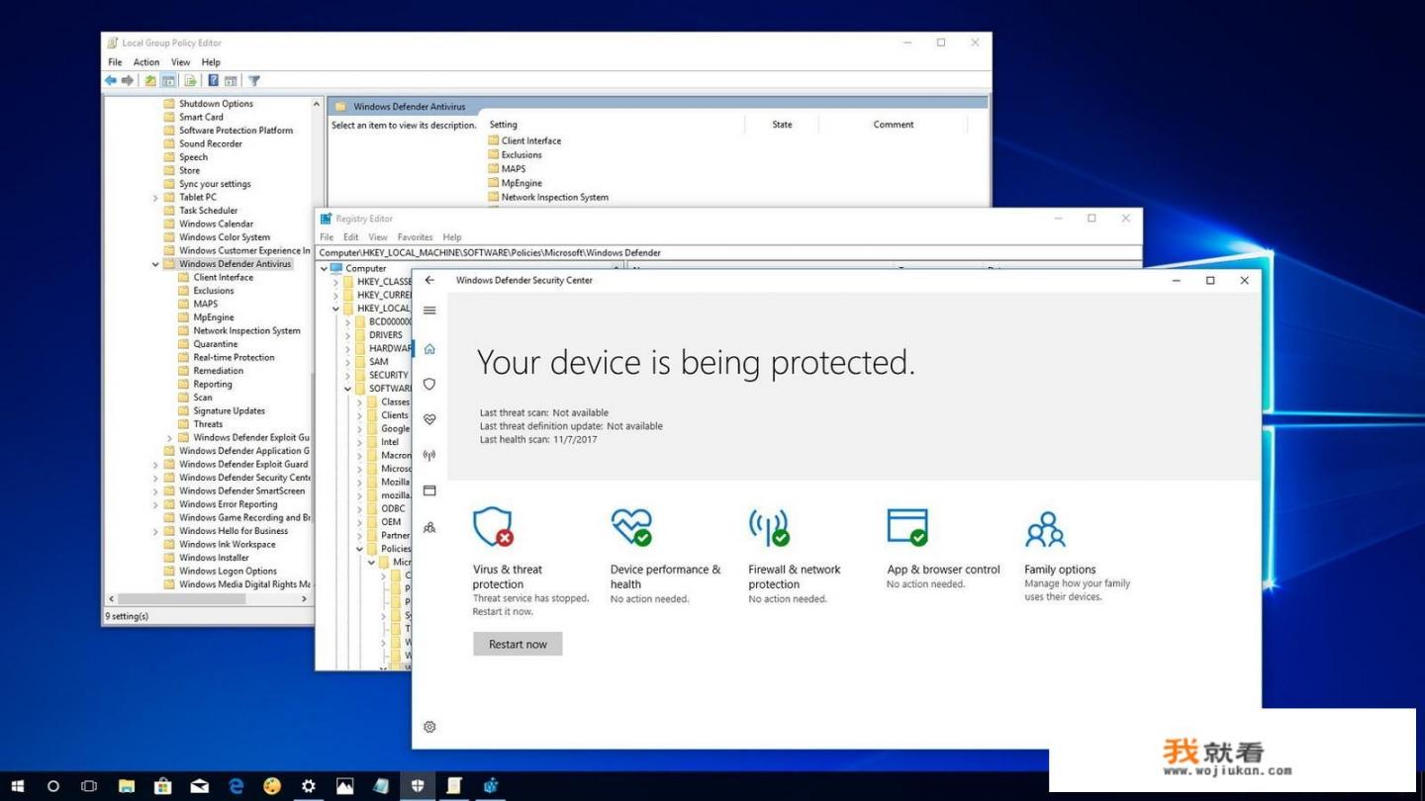Click the State column header
1425x801 pixels.
tap(782, 125)
